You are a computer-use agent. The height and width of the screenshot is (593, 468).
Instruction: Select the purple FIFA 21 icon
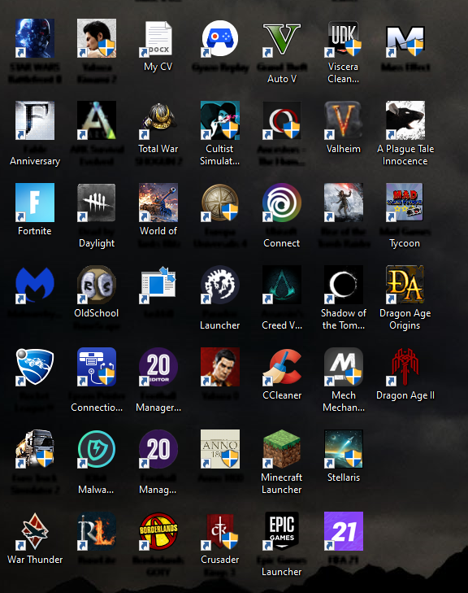coord(344,531)
